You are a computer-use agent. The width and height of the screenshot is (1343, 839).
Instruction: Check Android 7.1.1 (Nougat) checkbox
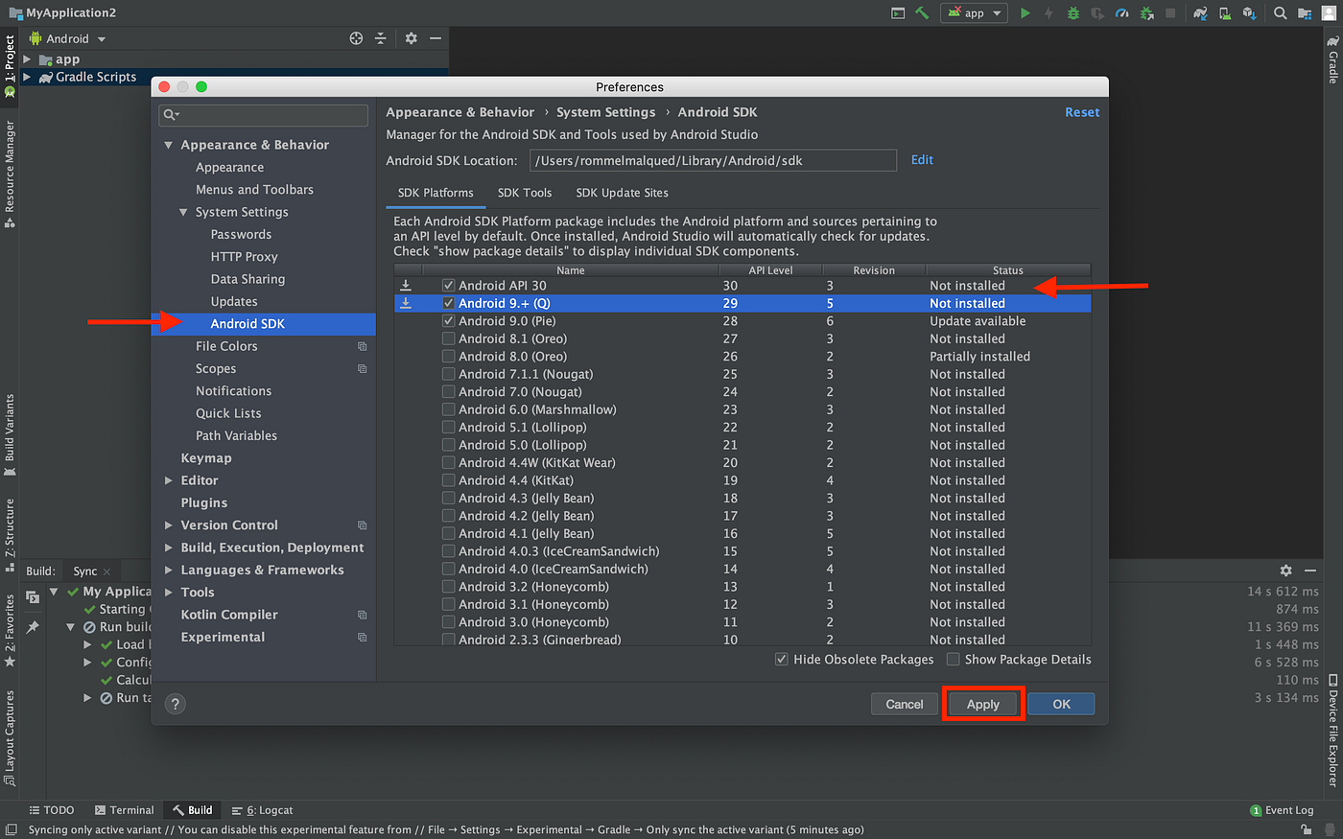pyautogui.click(x=448, y=374)
